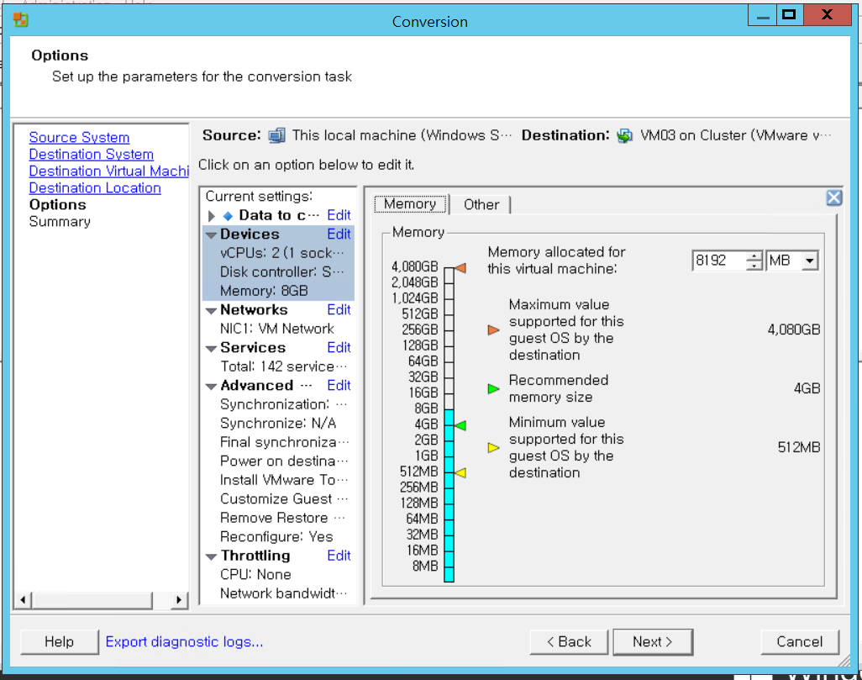Image resolution: width=862 pixels, height=680 pixels.
Task: Set memory slider to the 16GB level
Action: pyautogui.click(x=449, y=393)
